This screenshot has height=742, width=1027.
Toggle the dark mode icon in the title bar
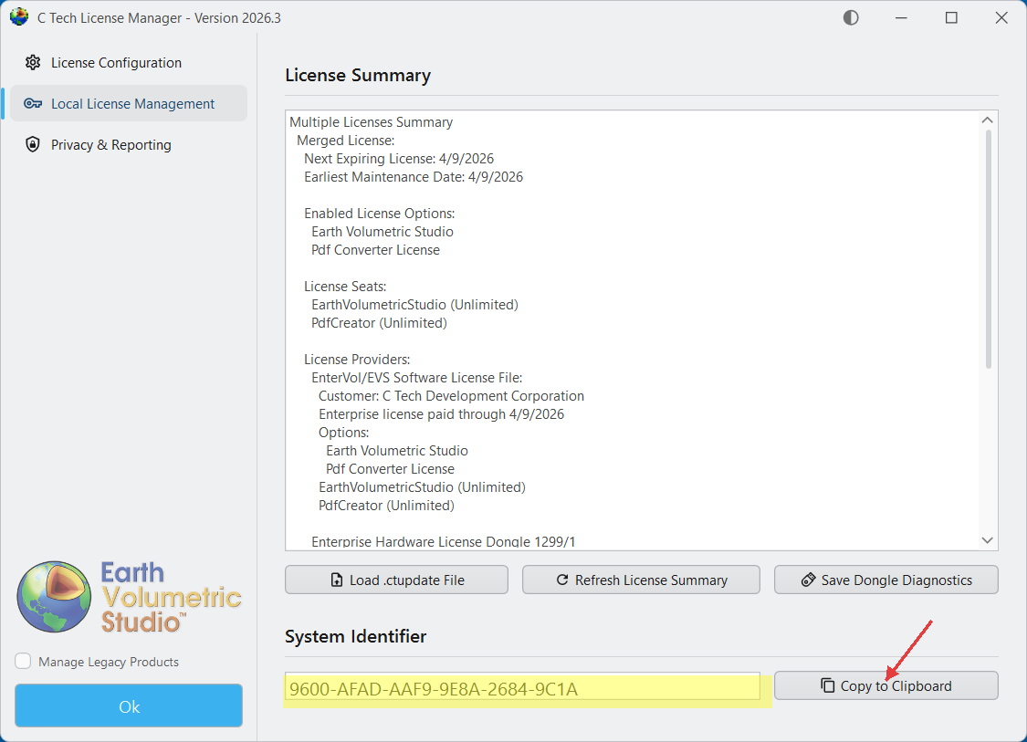[x=850, y=16]
